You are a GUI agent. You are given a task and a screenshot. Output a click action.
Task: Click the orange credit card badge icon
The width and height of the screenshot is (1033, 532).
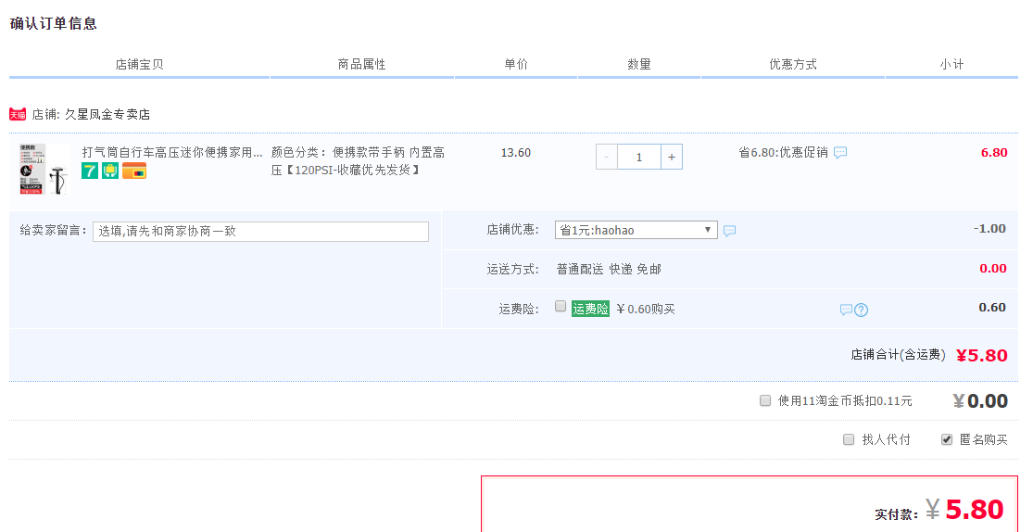pos(134,171)
